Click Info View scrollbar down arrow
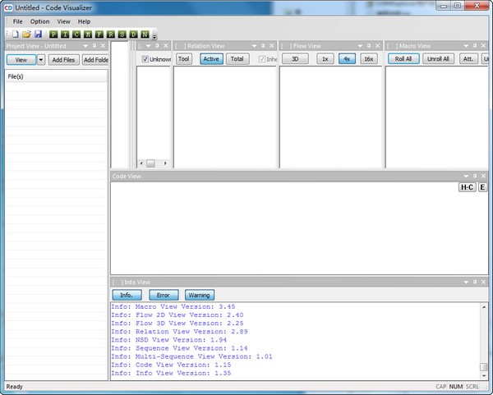Viewport: 493px width, 395px height. click(484, 375)
